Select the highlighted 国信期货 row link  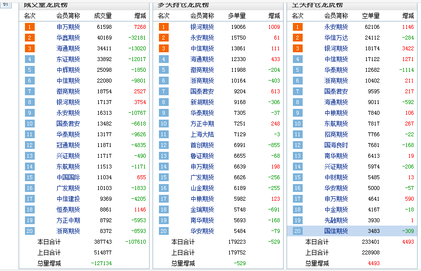336,231
